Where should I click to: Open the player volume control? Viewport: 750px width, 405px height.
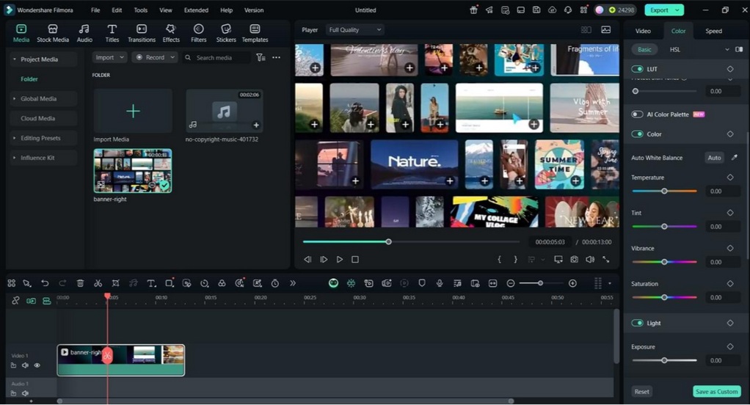coord(590,259)
